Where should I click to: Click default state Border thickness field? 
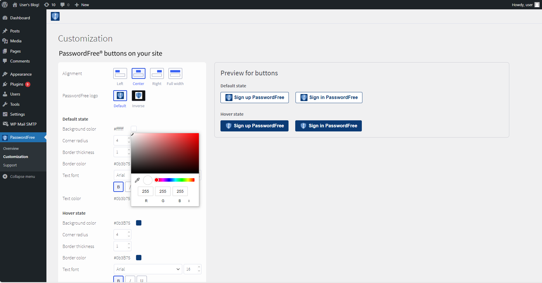(122, 152)
